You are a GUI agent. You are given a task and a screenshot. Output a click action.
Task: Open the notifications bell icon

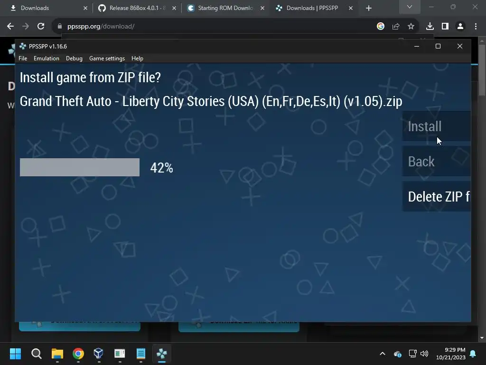click(473, 354)
